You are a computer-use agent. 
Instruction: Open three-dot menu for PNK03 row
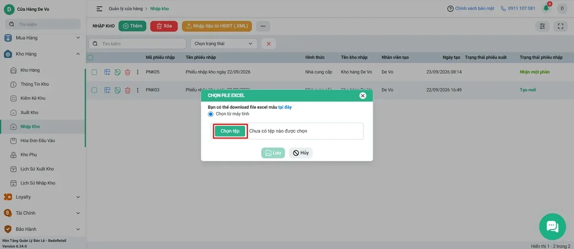pos(138,90)
